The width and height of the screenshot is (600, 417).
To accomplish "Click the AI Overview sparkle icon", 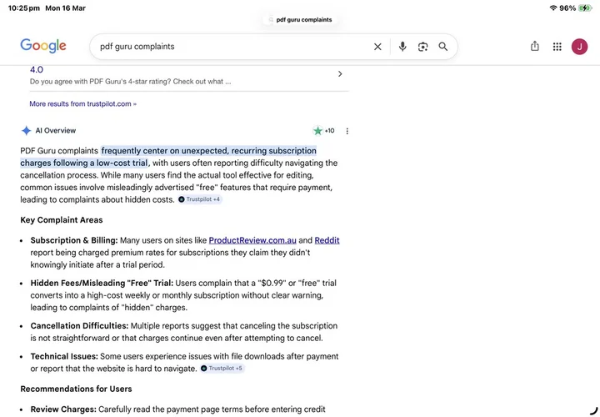I will point(26,131).
